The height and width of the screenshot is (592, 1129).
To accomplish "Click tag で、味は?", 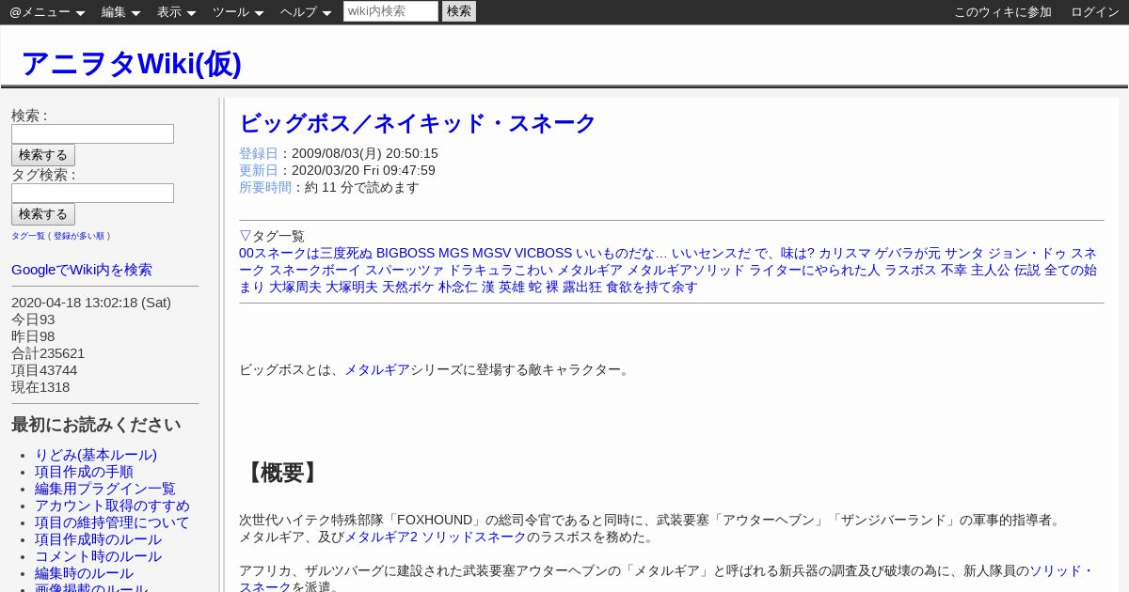I will tap(785, 253).
